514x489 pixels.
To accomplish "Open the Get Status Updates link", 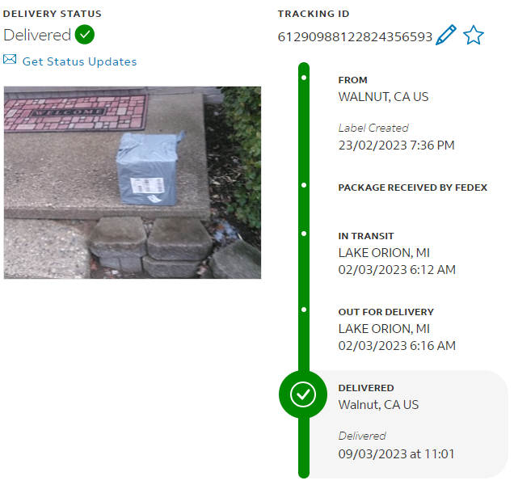I will (x=79, y=61).
